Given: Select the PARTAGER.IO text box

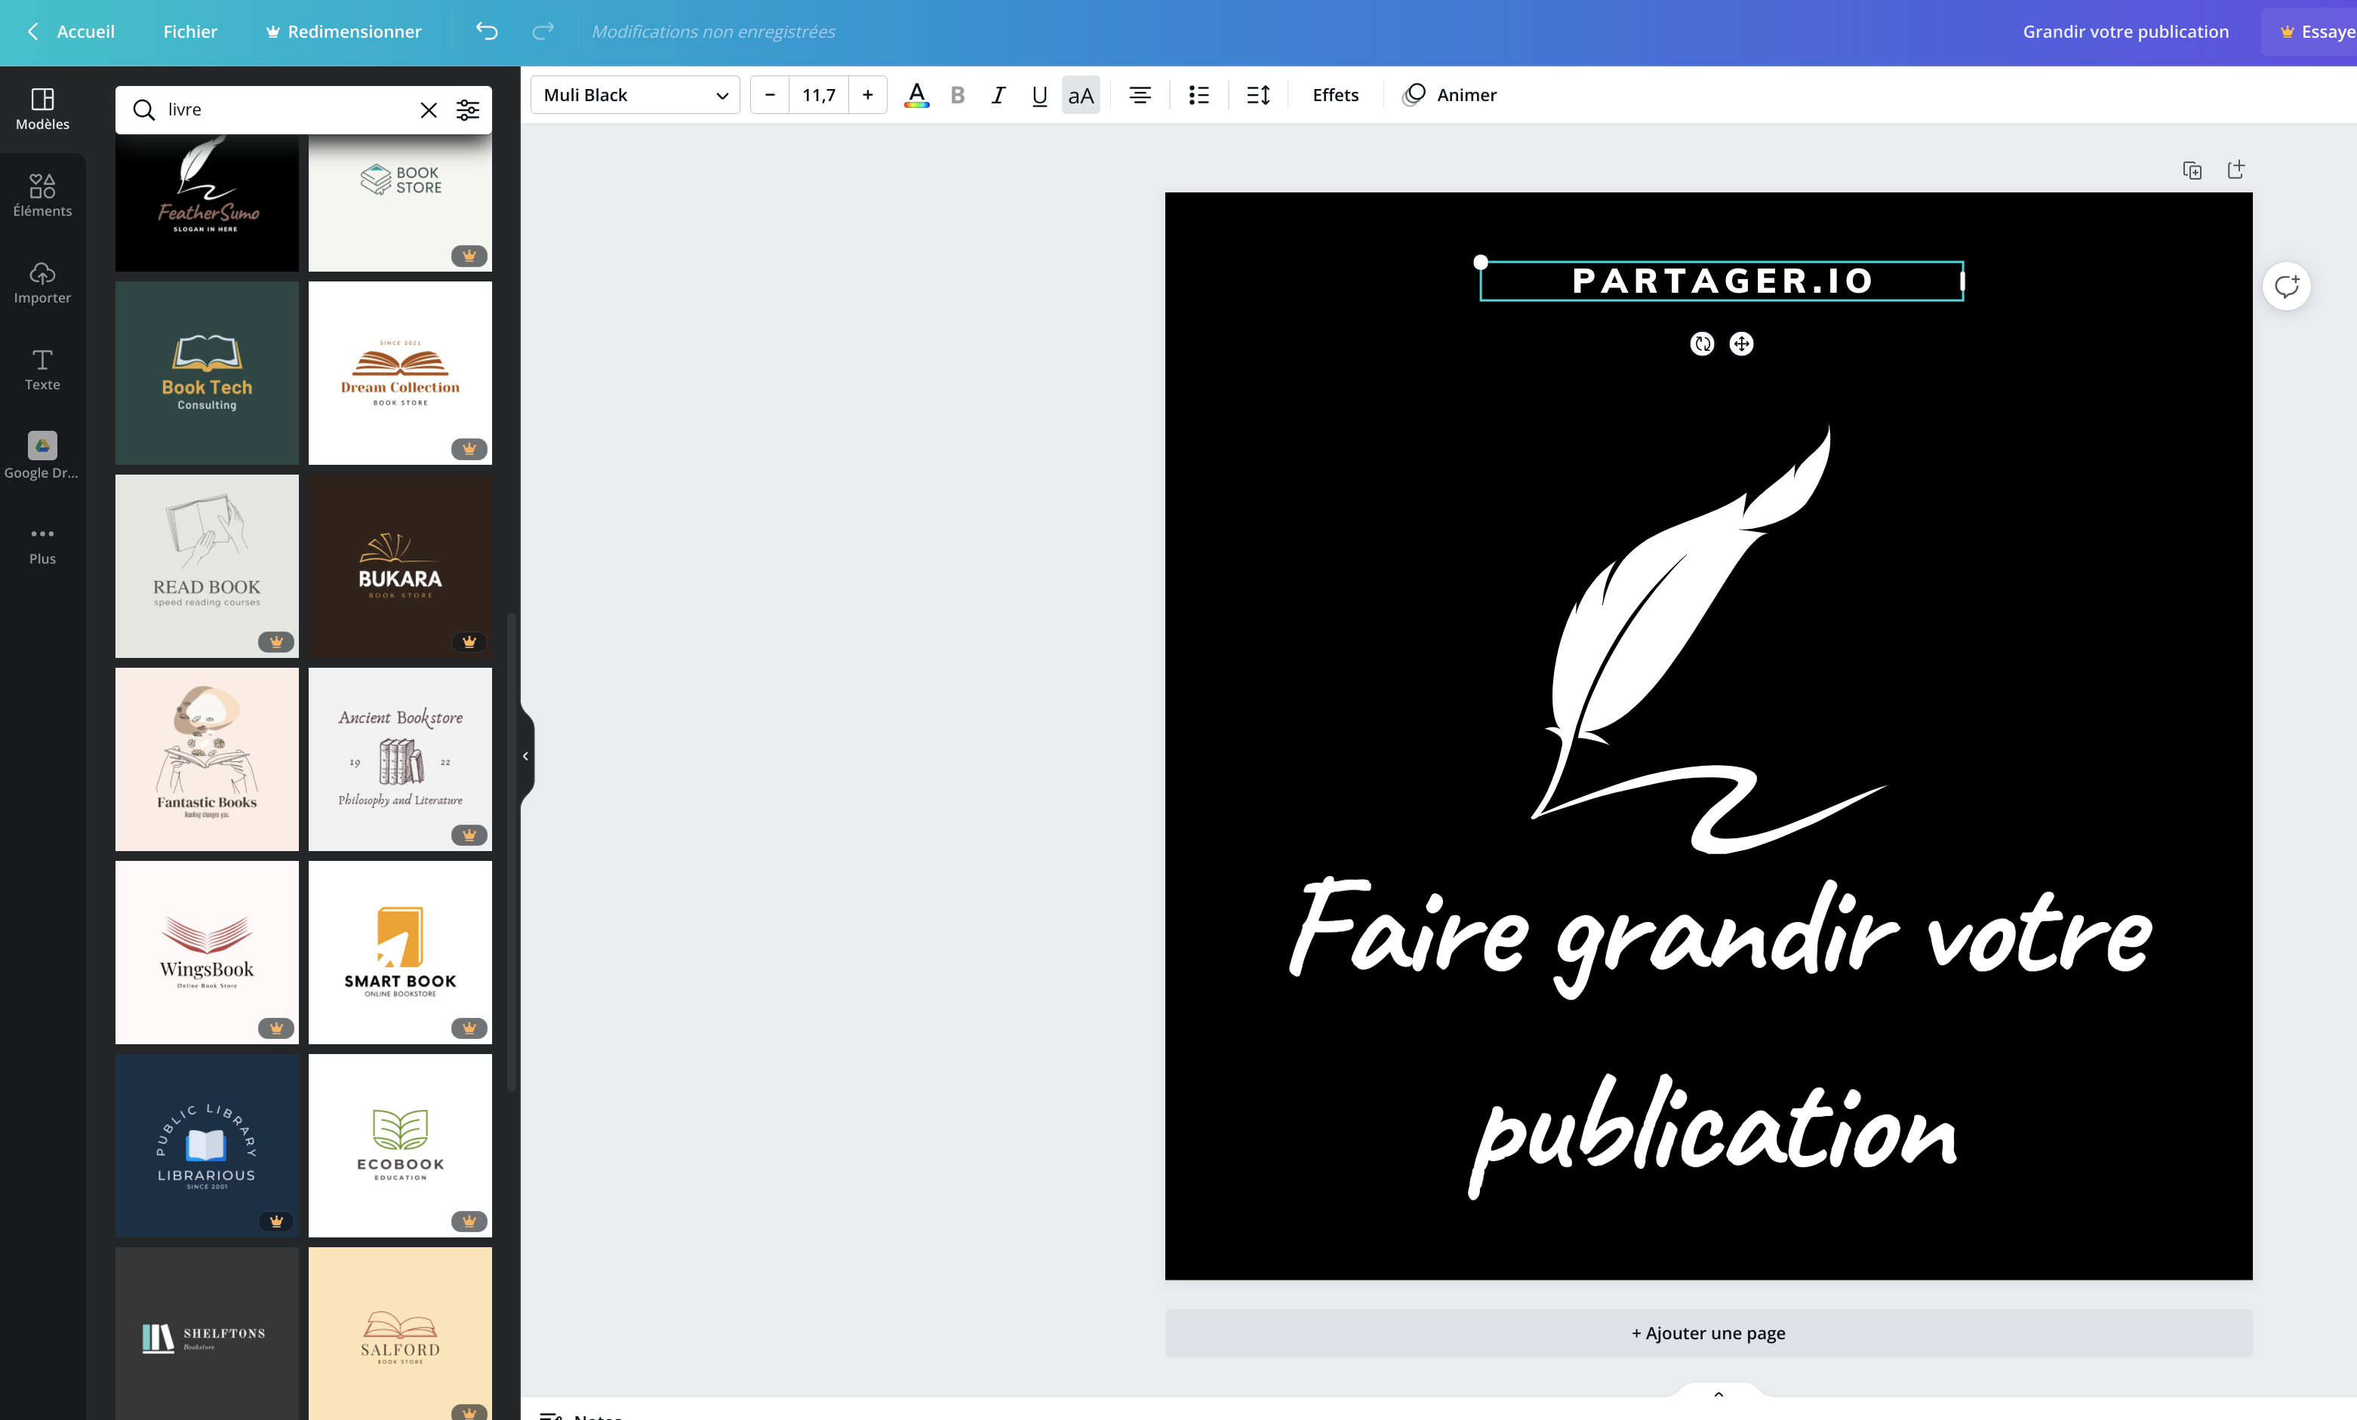Looking at the screenshot, I should point(1722,281).
